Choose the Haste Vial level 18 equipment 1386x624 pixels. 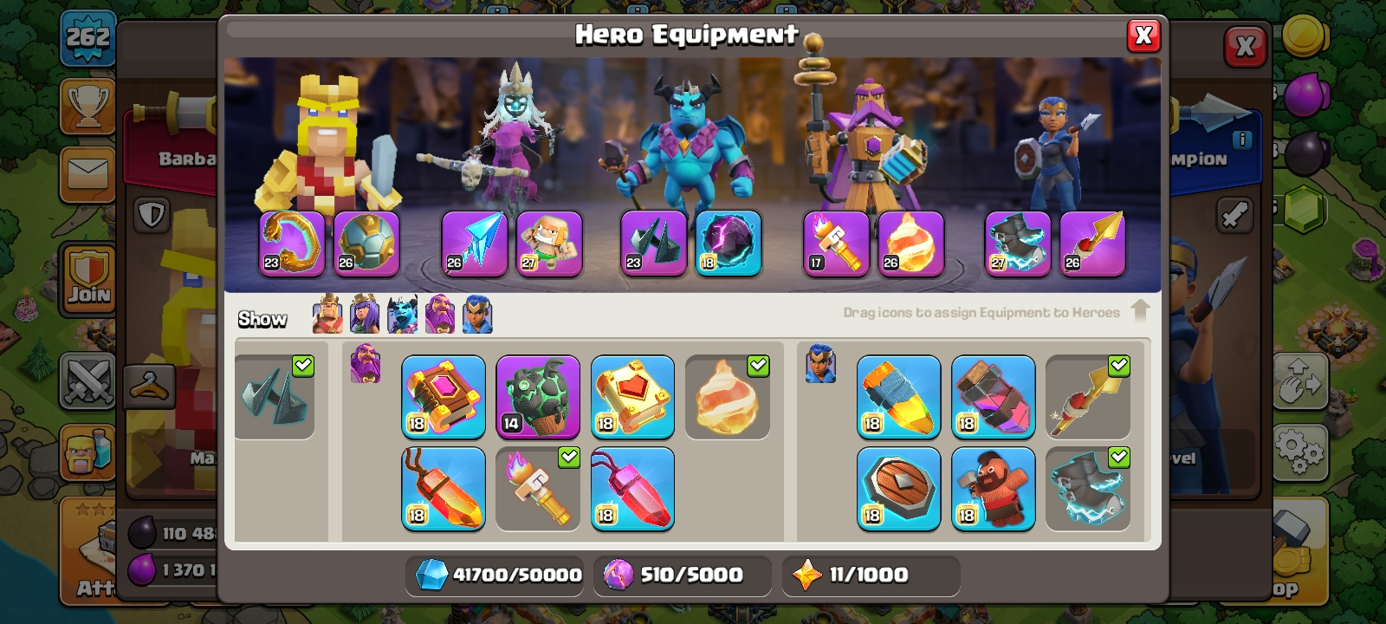click(x=994, y=396)
